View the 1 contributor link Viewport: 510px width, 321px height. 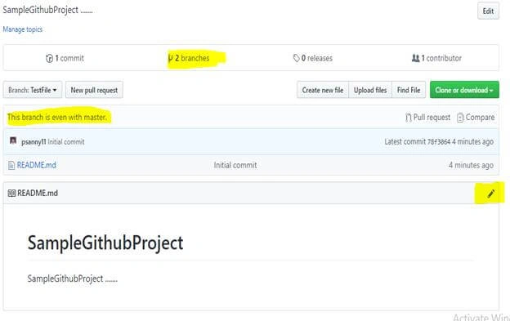(436, 58)
